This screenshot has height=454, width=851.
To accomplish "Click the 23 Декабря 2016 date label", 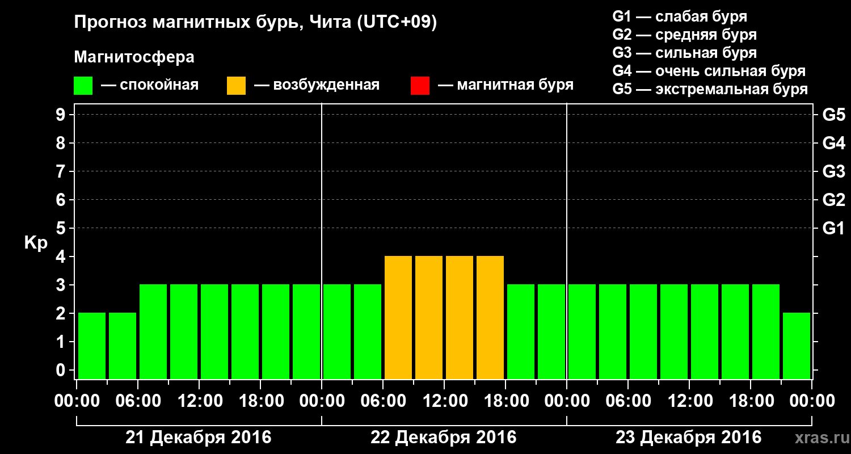I will (689, 438).
